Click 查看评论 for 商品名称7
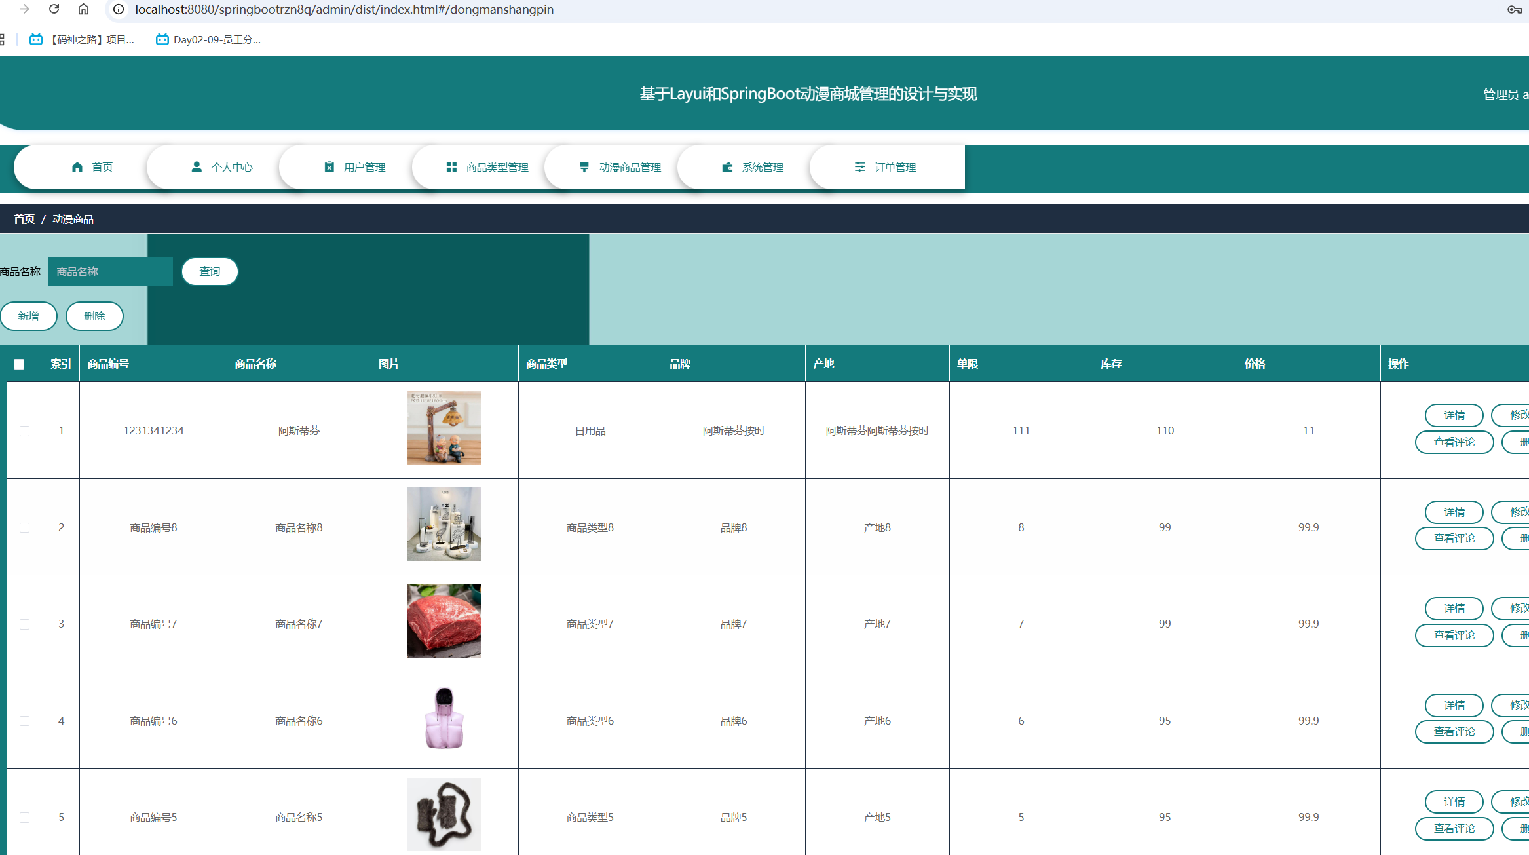 coord(1454,636)
